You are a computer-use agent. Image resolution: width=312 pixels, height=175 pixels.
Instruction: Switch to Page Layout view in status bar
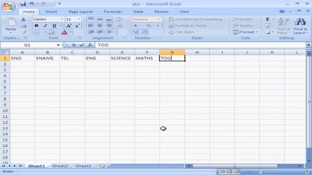click(230, 172)
